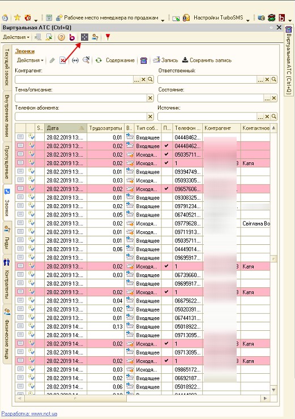Open the Ответственный selection '...' button
Image resolution: width=295 pixels, height=419 pixels.
coord(260,79)
